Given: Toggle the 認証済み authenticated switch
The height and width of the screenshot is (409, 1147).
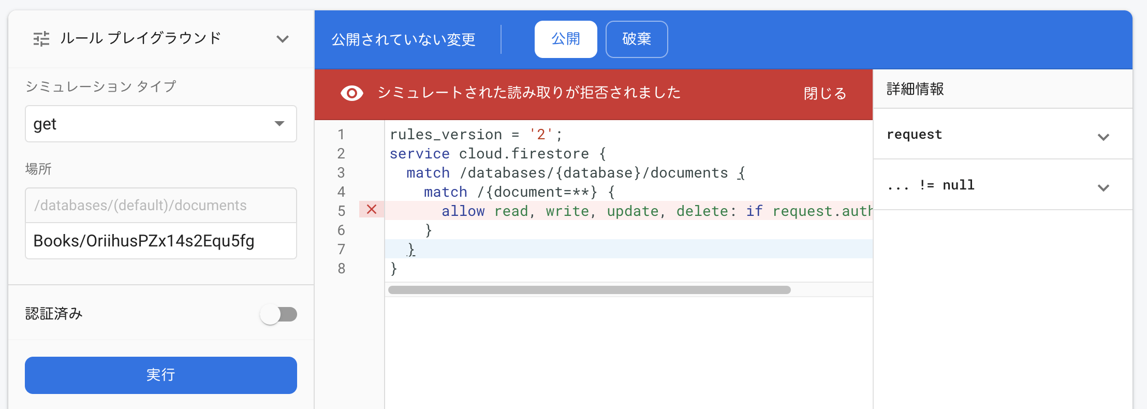Looking at the screenshot, I should tap(278, 314).
